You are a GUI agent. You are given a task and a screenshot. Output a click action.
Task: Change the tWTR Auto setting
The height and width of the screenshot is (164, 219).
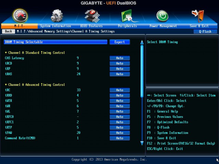pyautogui.click(x=120, y=101)
